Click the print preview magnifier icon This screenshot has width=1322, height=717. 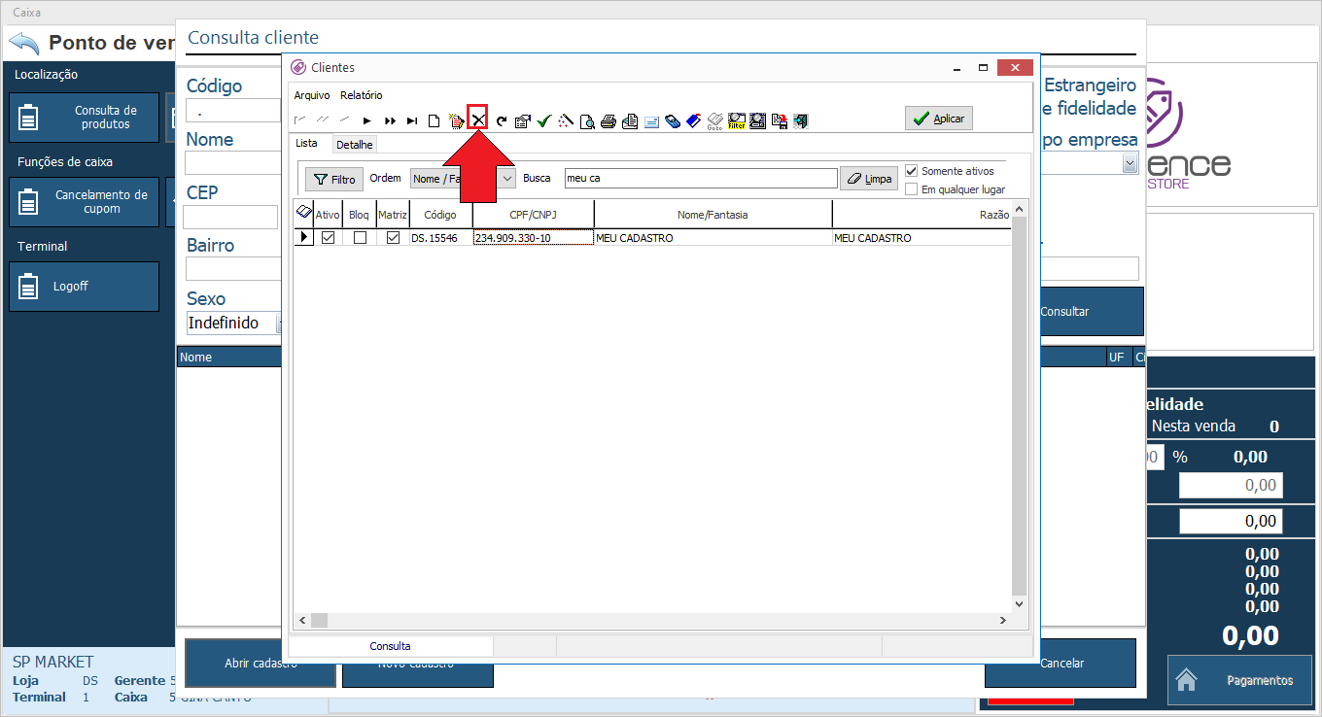click(x=587, y=121)
